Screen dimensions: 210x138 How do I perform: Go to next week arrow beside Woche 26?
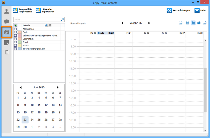coord(149,23)
